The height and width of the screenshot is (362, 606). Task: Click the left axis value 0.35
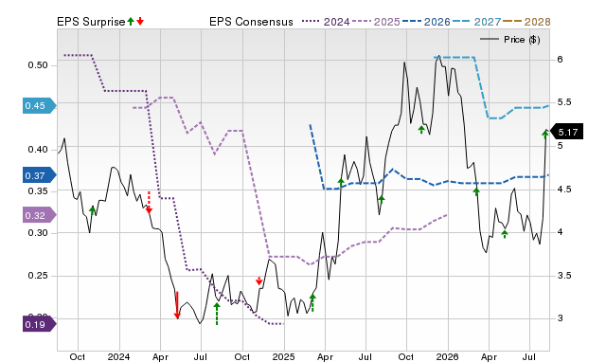click(x=38, y=191)
